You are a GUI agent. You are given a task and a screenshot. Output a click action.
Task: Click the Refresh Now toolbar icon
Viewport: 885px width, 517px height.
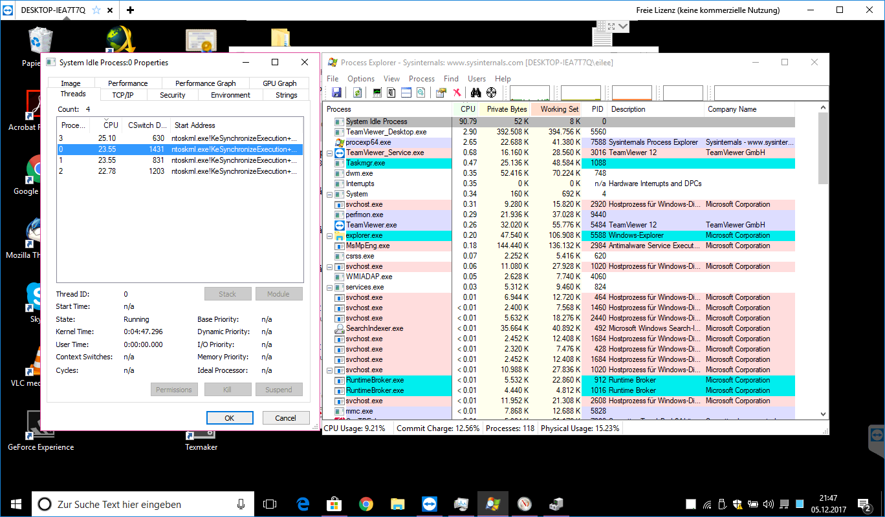pyautogui.click(x=357, y=93)
